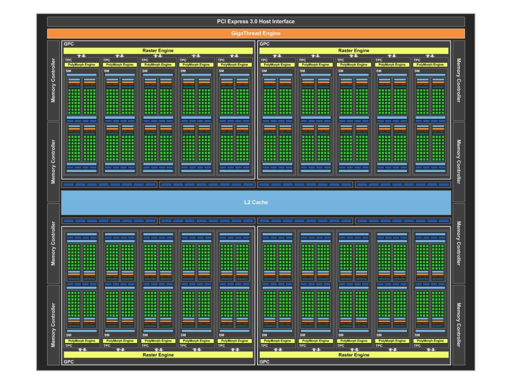Expand the lower-right GPC section
Viewport: 512px width, 384px height.
pyautogui.click(x=265, y=361)
